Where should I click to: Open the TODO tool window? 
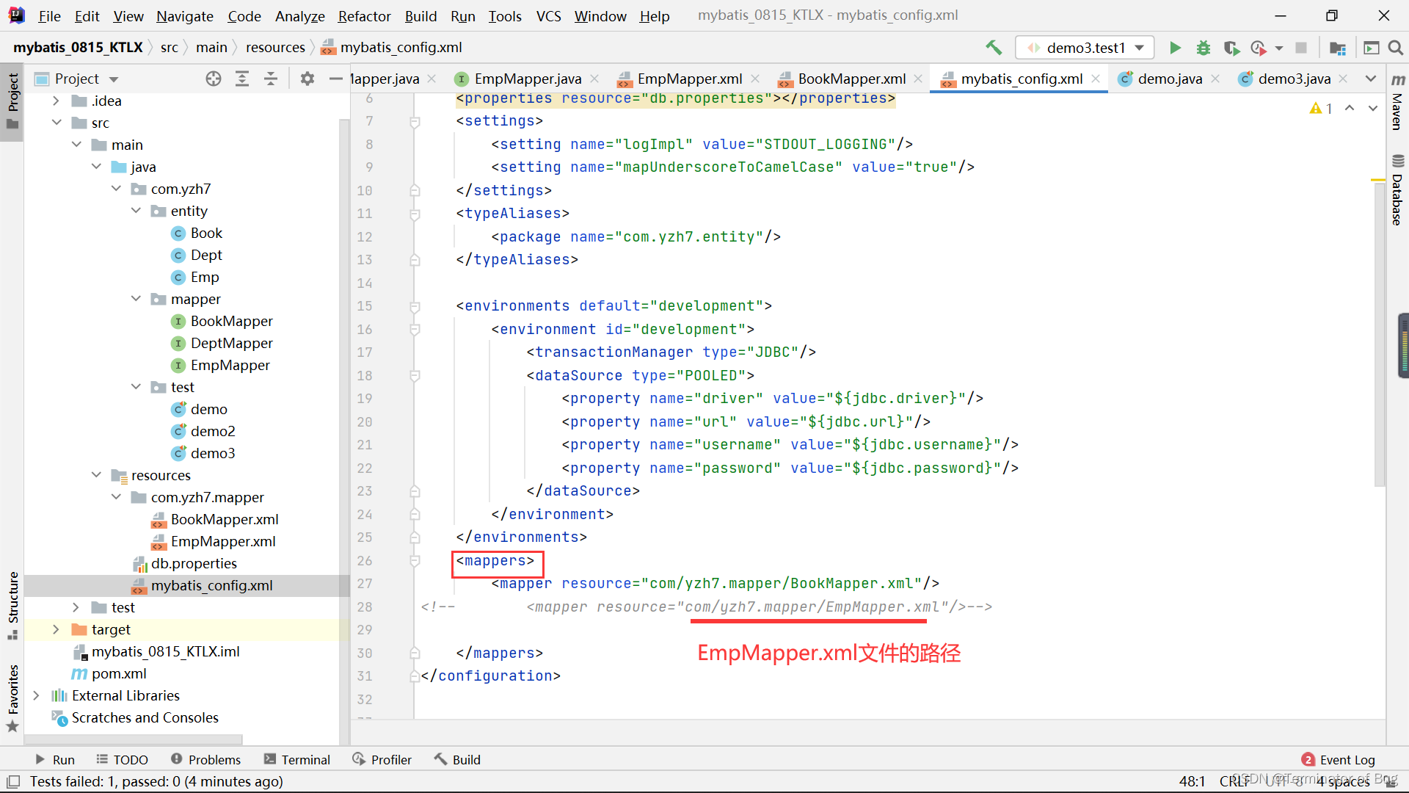click(x=123, y=760)
